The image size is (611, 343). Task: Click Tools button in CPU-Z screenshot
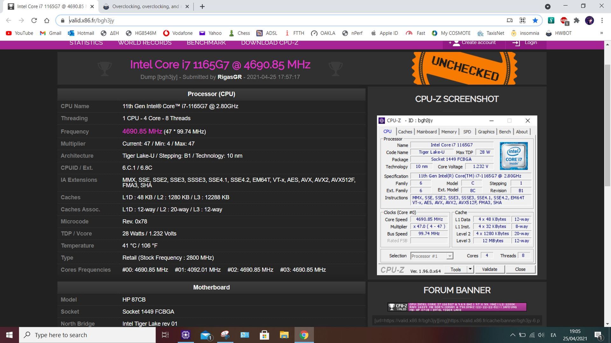click(x=455, y=269)
